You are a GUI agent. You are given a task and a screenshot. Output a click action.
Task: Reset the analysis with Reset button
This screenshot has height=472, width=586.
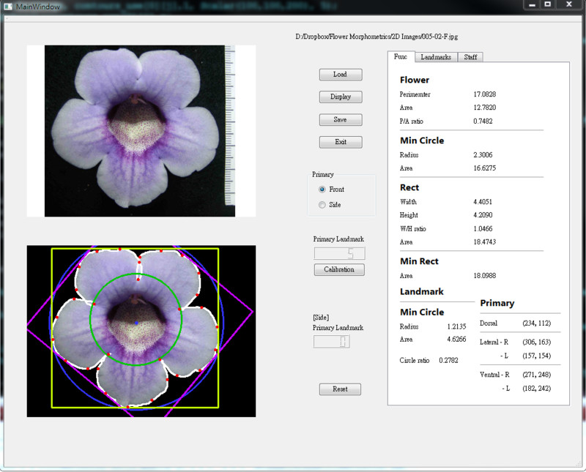pos(340,389)
